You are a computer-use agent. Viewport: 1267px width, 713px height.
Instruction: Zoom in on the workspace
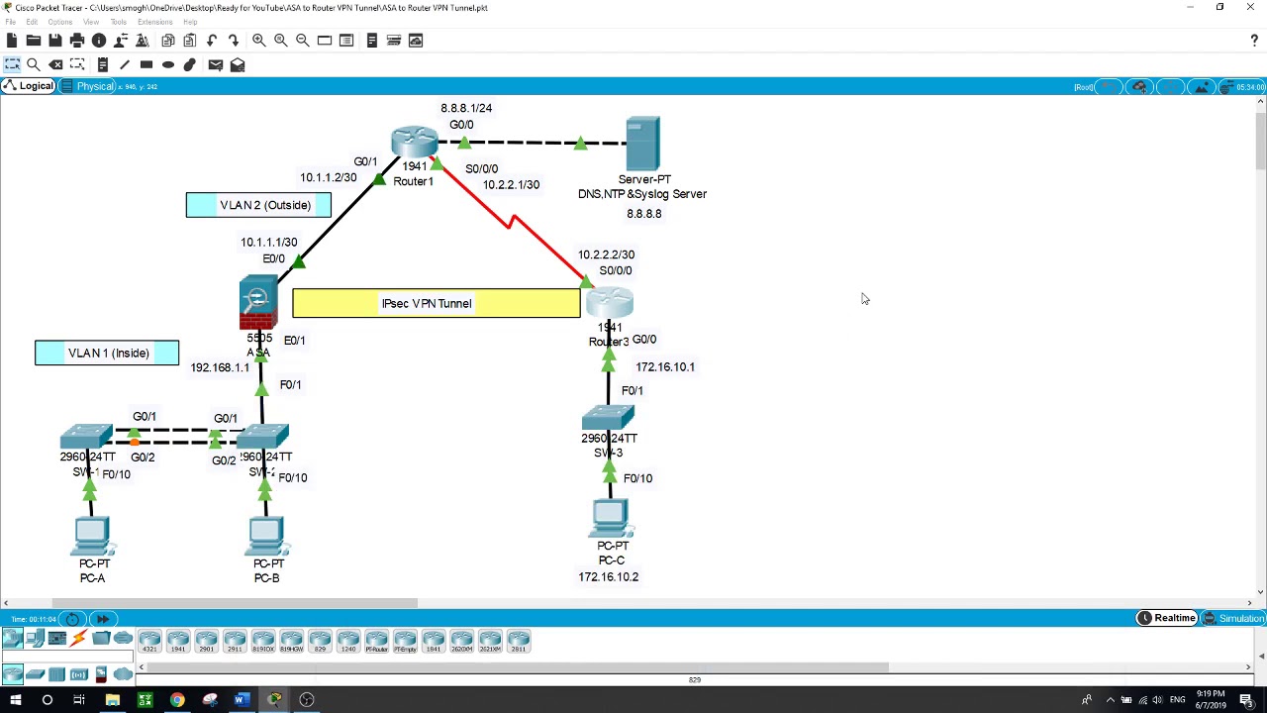(x=258, y=41)
